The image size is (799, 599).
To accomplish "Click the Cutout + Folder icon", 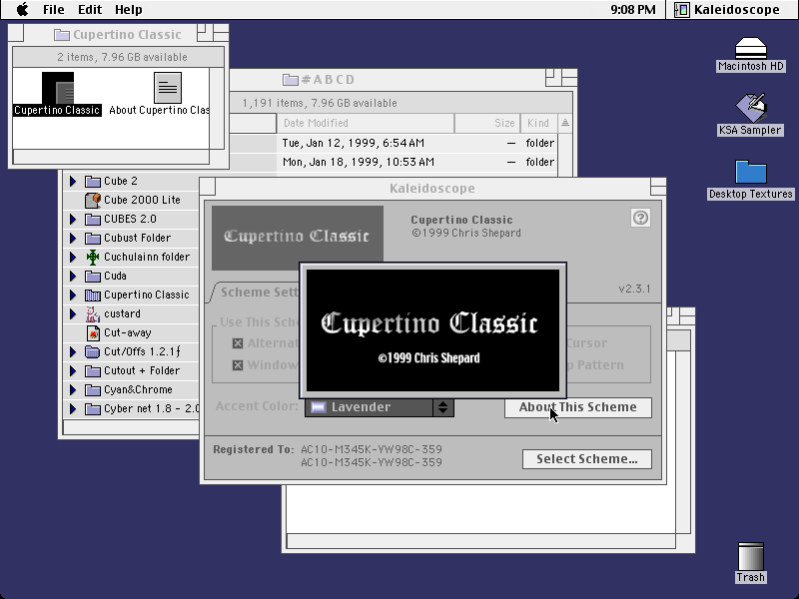I will [93, 371].
